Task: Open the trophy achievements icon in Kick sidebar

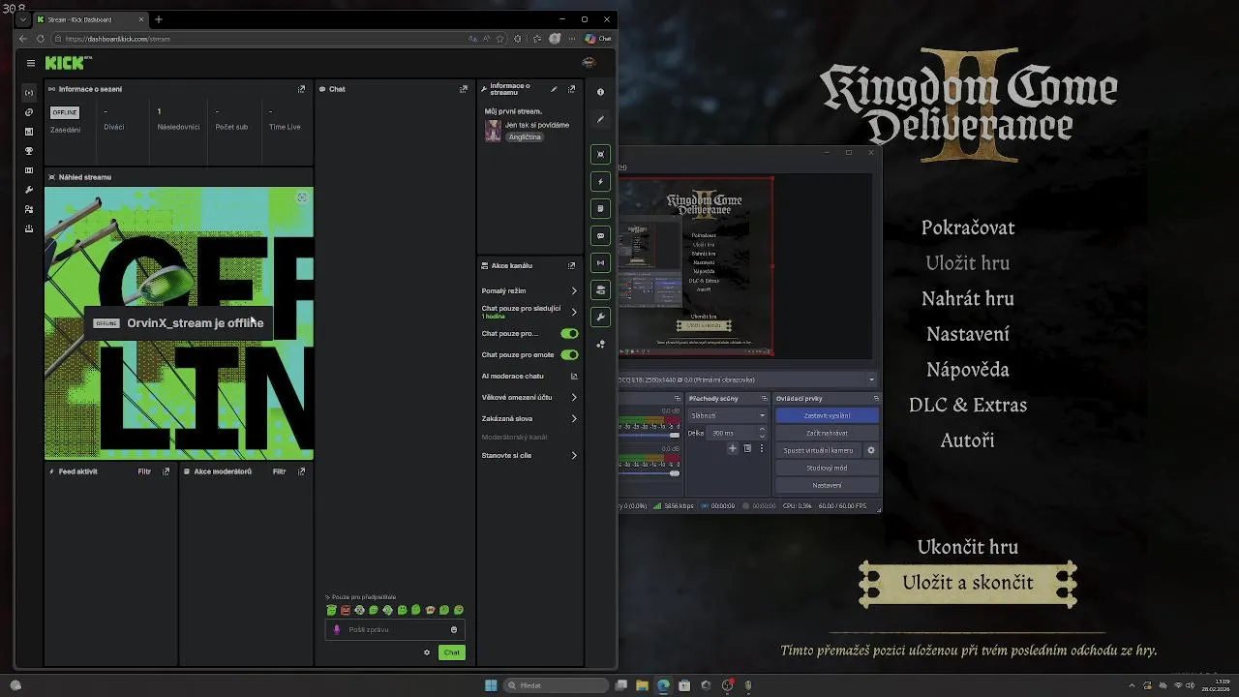Action: 29,151
